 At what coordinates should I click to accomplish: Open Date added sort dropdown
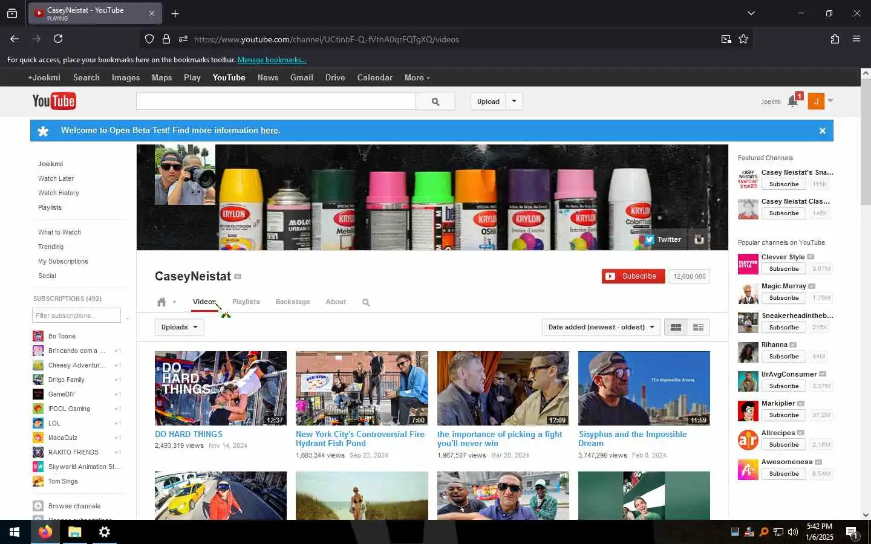[x=601, y=327]
